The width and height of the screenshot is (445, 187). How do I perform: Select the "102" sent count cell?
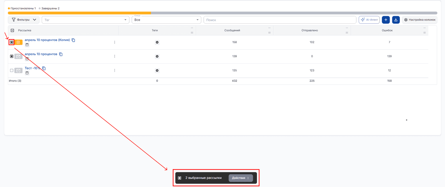point(312,42)
